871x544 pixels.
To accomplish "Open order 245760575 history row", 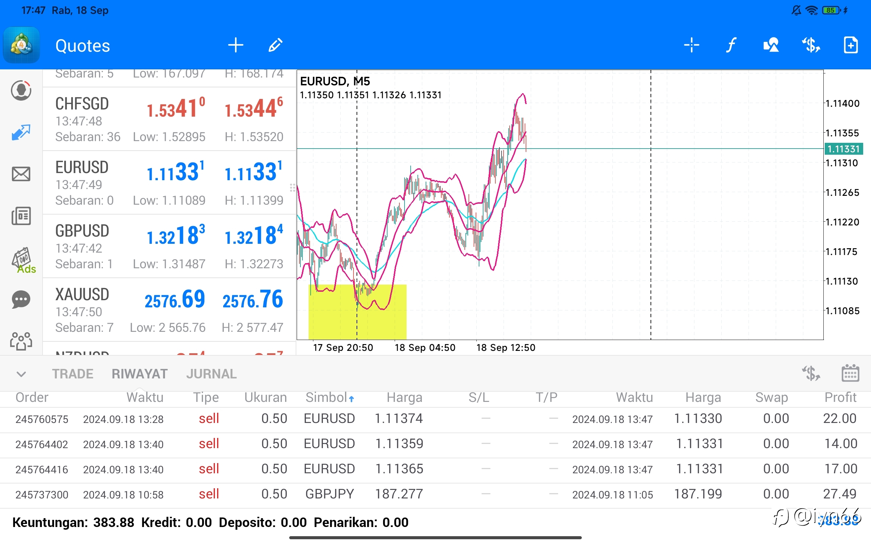I will coord(435,420).
